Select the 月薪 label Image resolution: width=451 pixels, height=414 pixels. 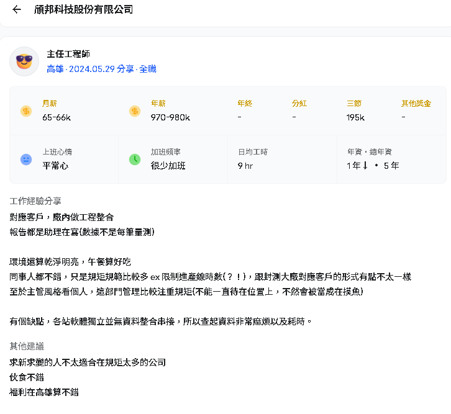(50, 104)
